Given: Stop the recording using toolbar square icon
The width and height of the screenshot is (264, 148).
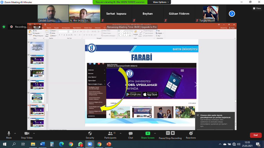Looking at the screenshot, I should [x=173, y=133].
